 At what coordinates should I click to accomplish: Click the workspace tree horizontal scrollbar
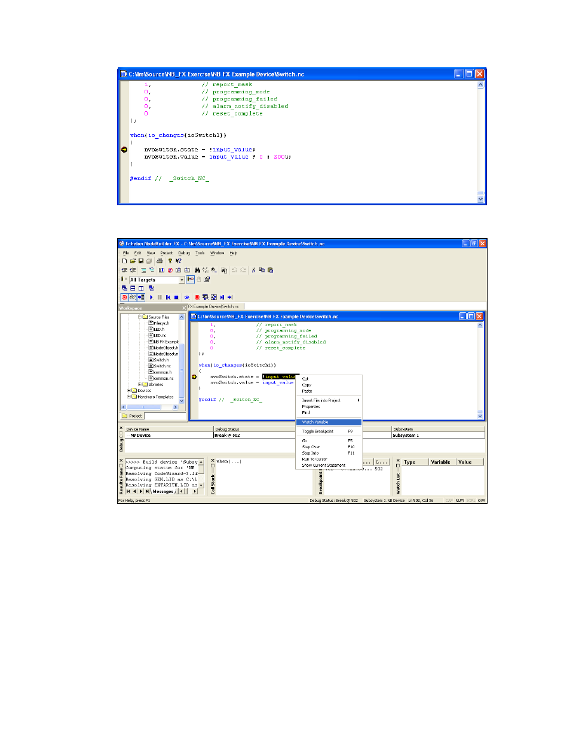click(x=151, y=407)
